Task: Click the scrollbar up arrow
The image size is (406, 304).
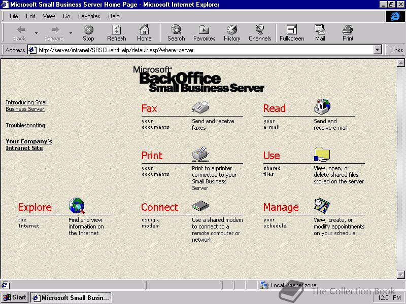Action: 400,63
